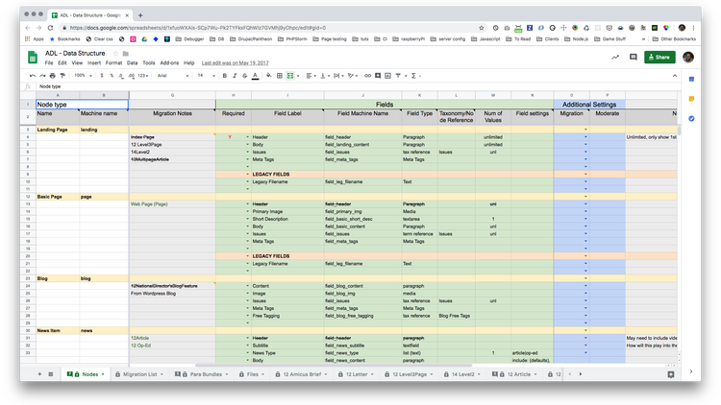
Task: Open the font size dropdown
Action: tap(201, 75)
